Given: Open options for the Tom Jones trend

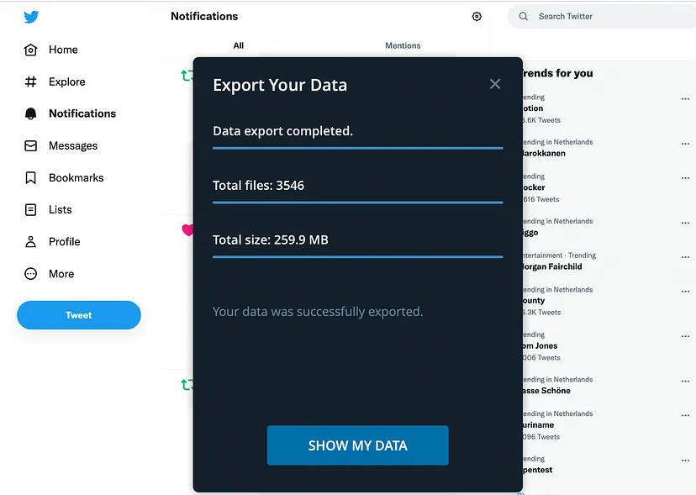Looking at the screenshot, I should click(685, 336).
